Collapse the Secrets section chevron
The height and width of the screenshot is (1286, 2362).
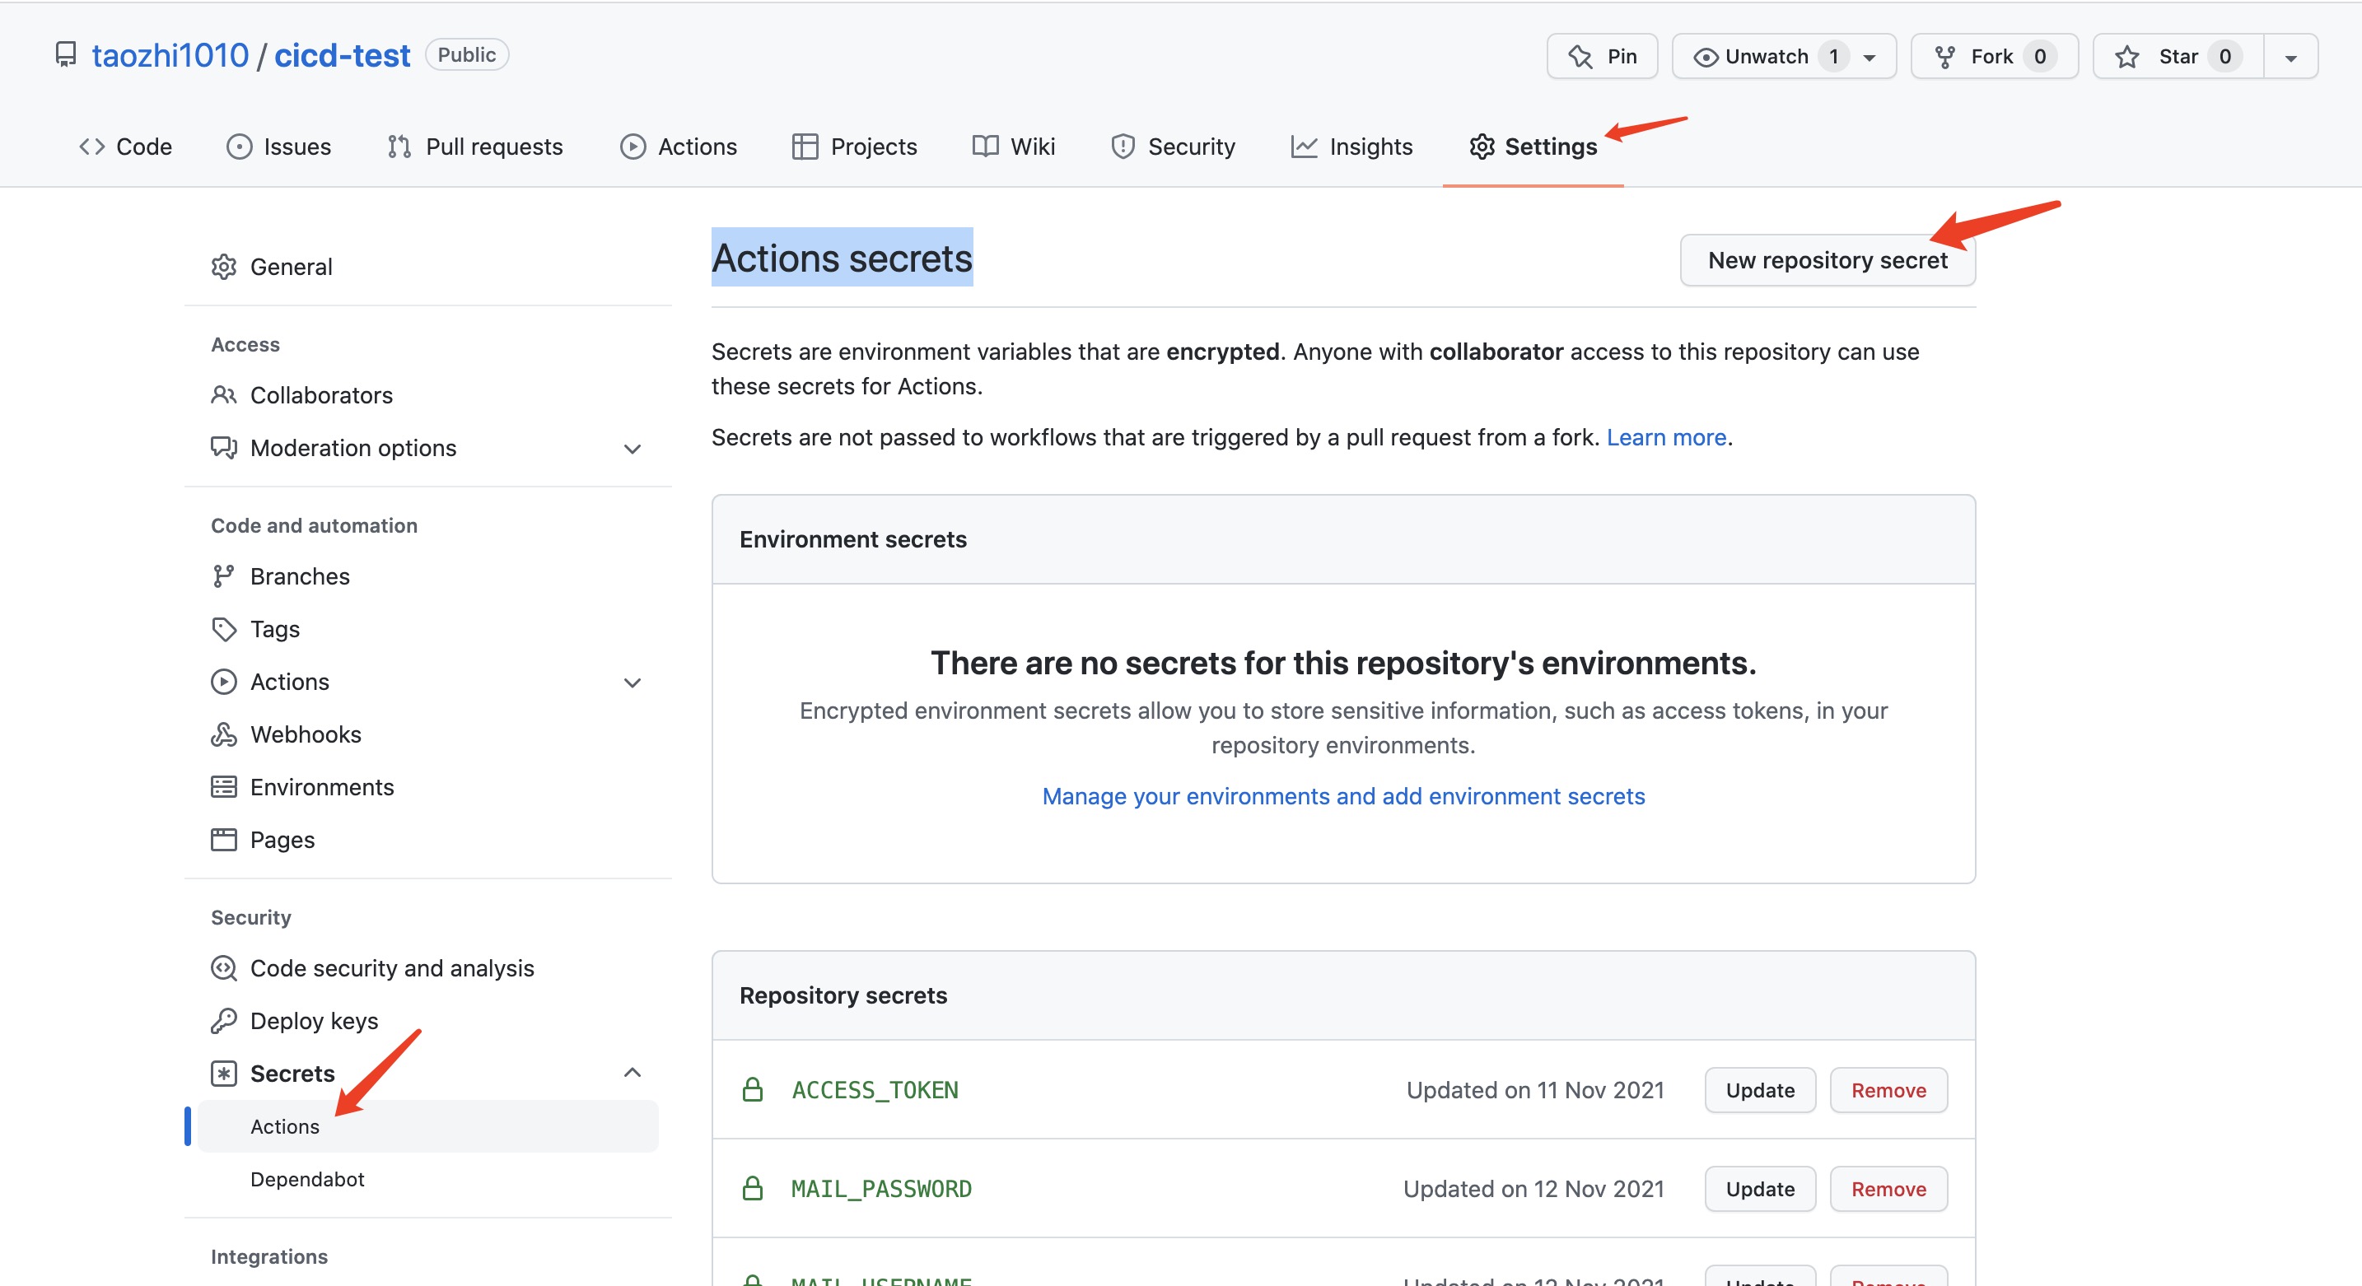[632, 1073]
